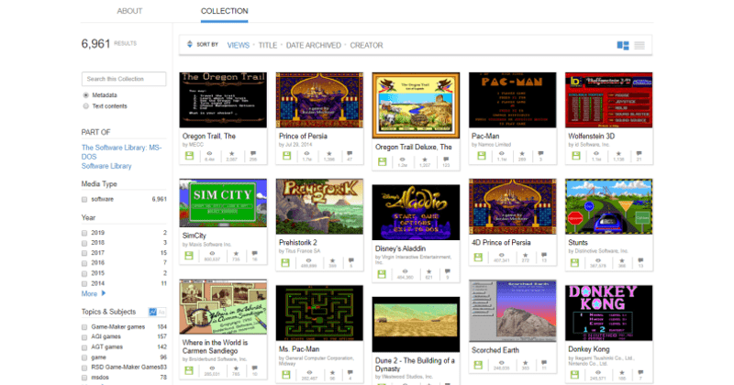Click floppy disk icon on Carmen Sandiego card
Screen dimensions: 734x385
pos(189,370)
